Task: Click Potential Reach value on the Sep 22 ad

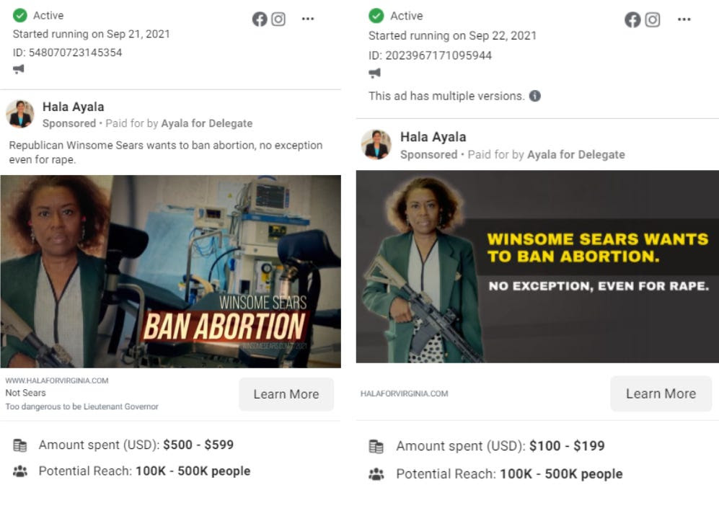Action: click(x=561, y=473)
